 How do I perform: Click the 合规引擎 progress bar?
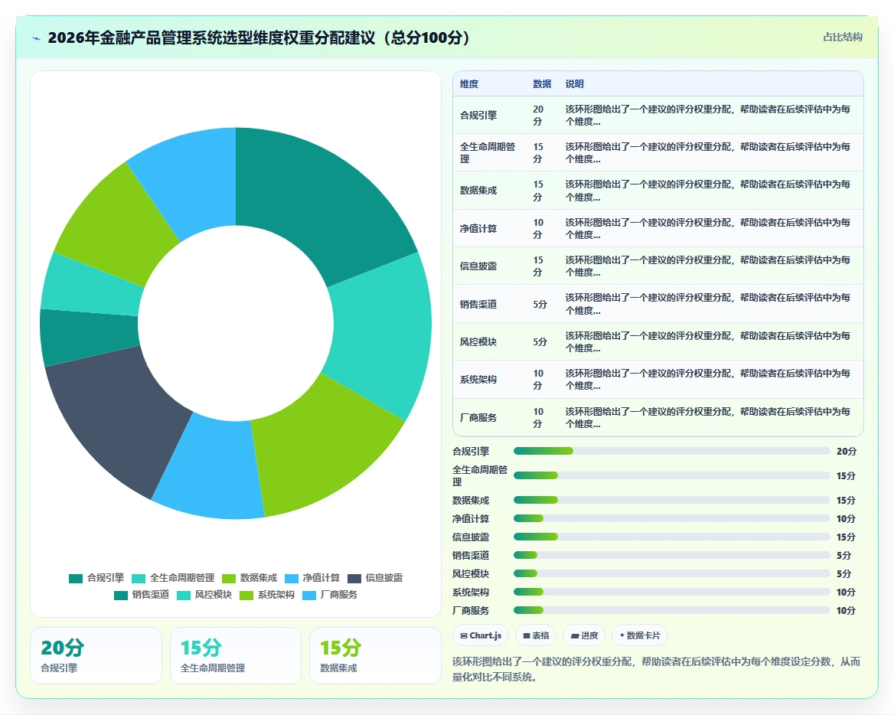click(671, 451)
